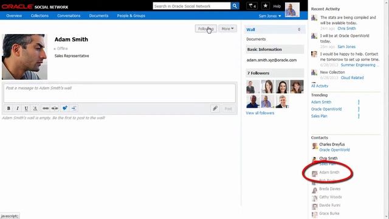Open the All Activity link

tap(320, 86)
